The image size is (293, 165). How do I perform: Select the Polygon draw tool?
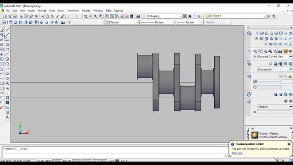7,44
